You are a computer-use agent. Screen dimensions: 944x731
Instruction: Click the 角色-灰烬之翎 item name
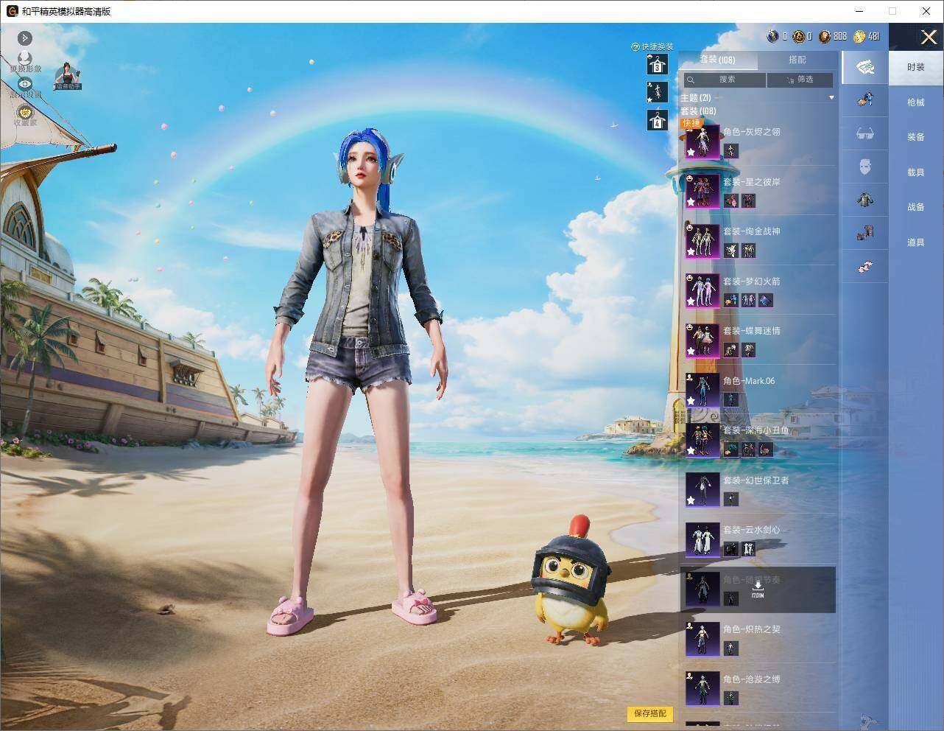(x=752, y=132)
